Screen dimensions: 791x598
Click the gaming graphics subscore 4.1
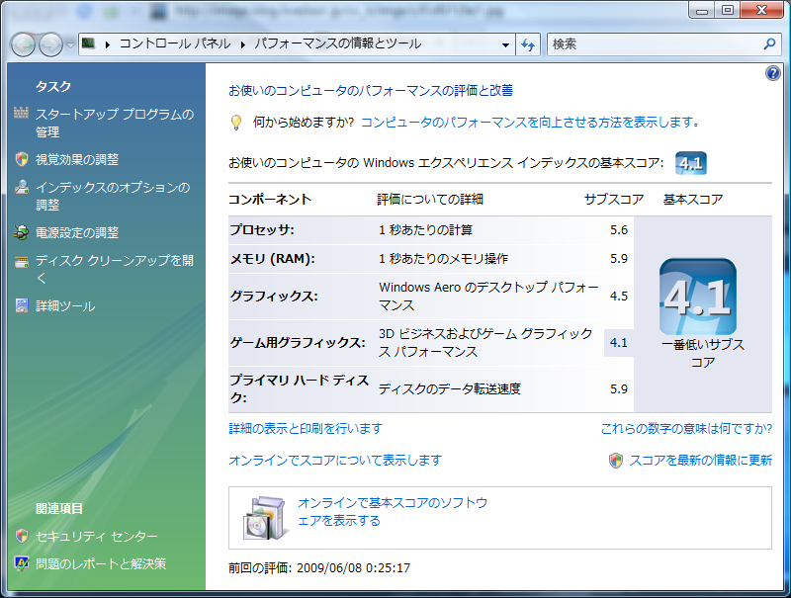click(619, 343)
